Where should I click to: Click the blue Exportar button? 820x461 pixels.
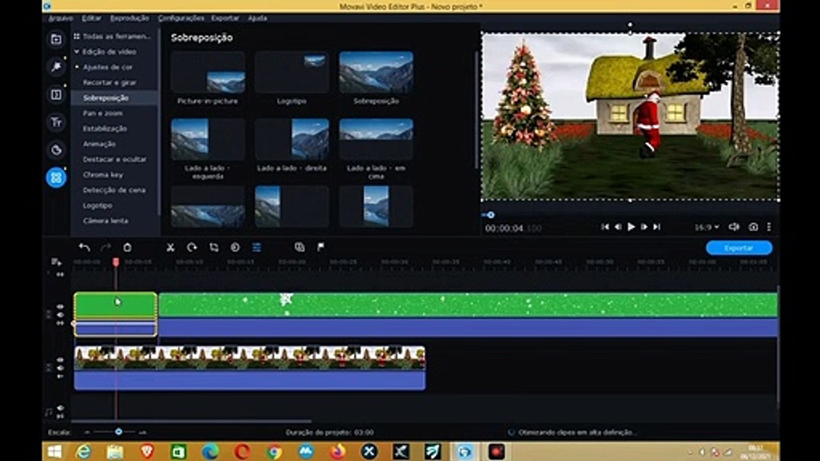[x=739, y=248]
